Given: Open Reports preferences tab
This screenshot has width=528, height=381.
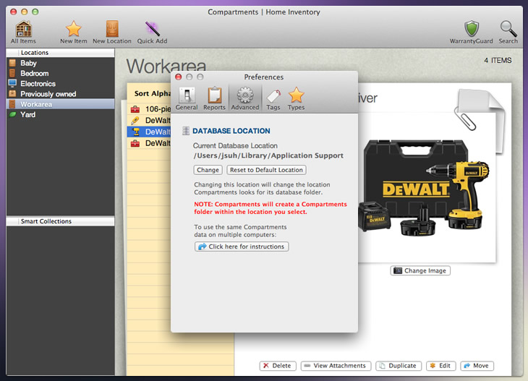Looking at the screenshot, I should pyautogui.click(x=214, y=99).
